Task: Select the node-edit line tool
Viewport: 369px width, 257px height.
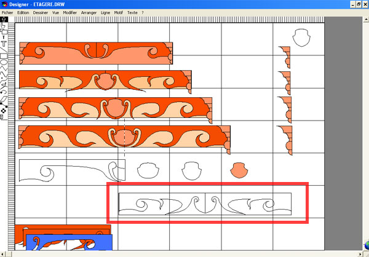Action: 3,105
